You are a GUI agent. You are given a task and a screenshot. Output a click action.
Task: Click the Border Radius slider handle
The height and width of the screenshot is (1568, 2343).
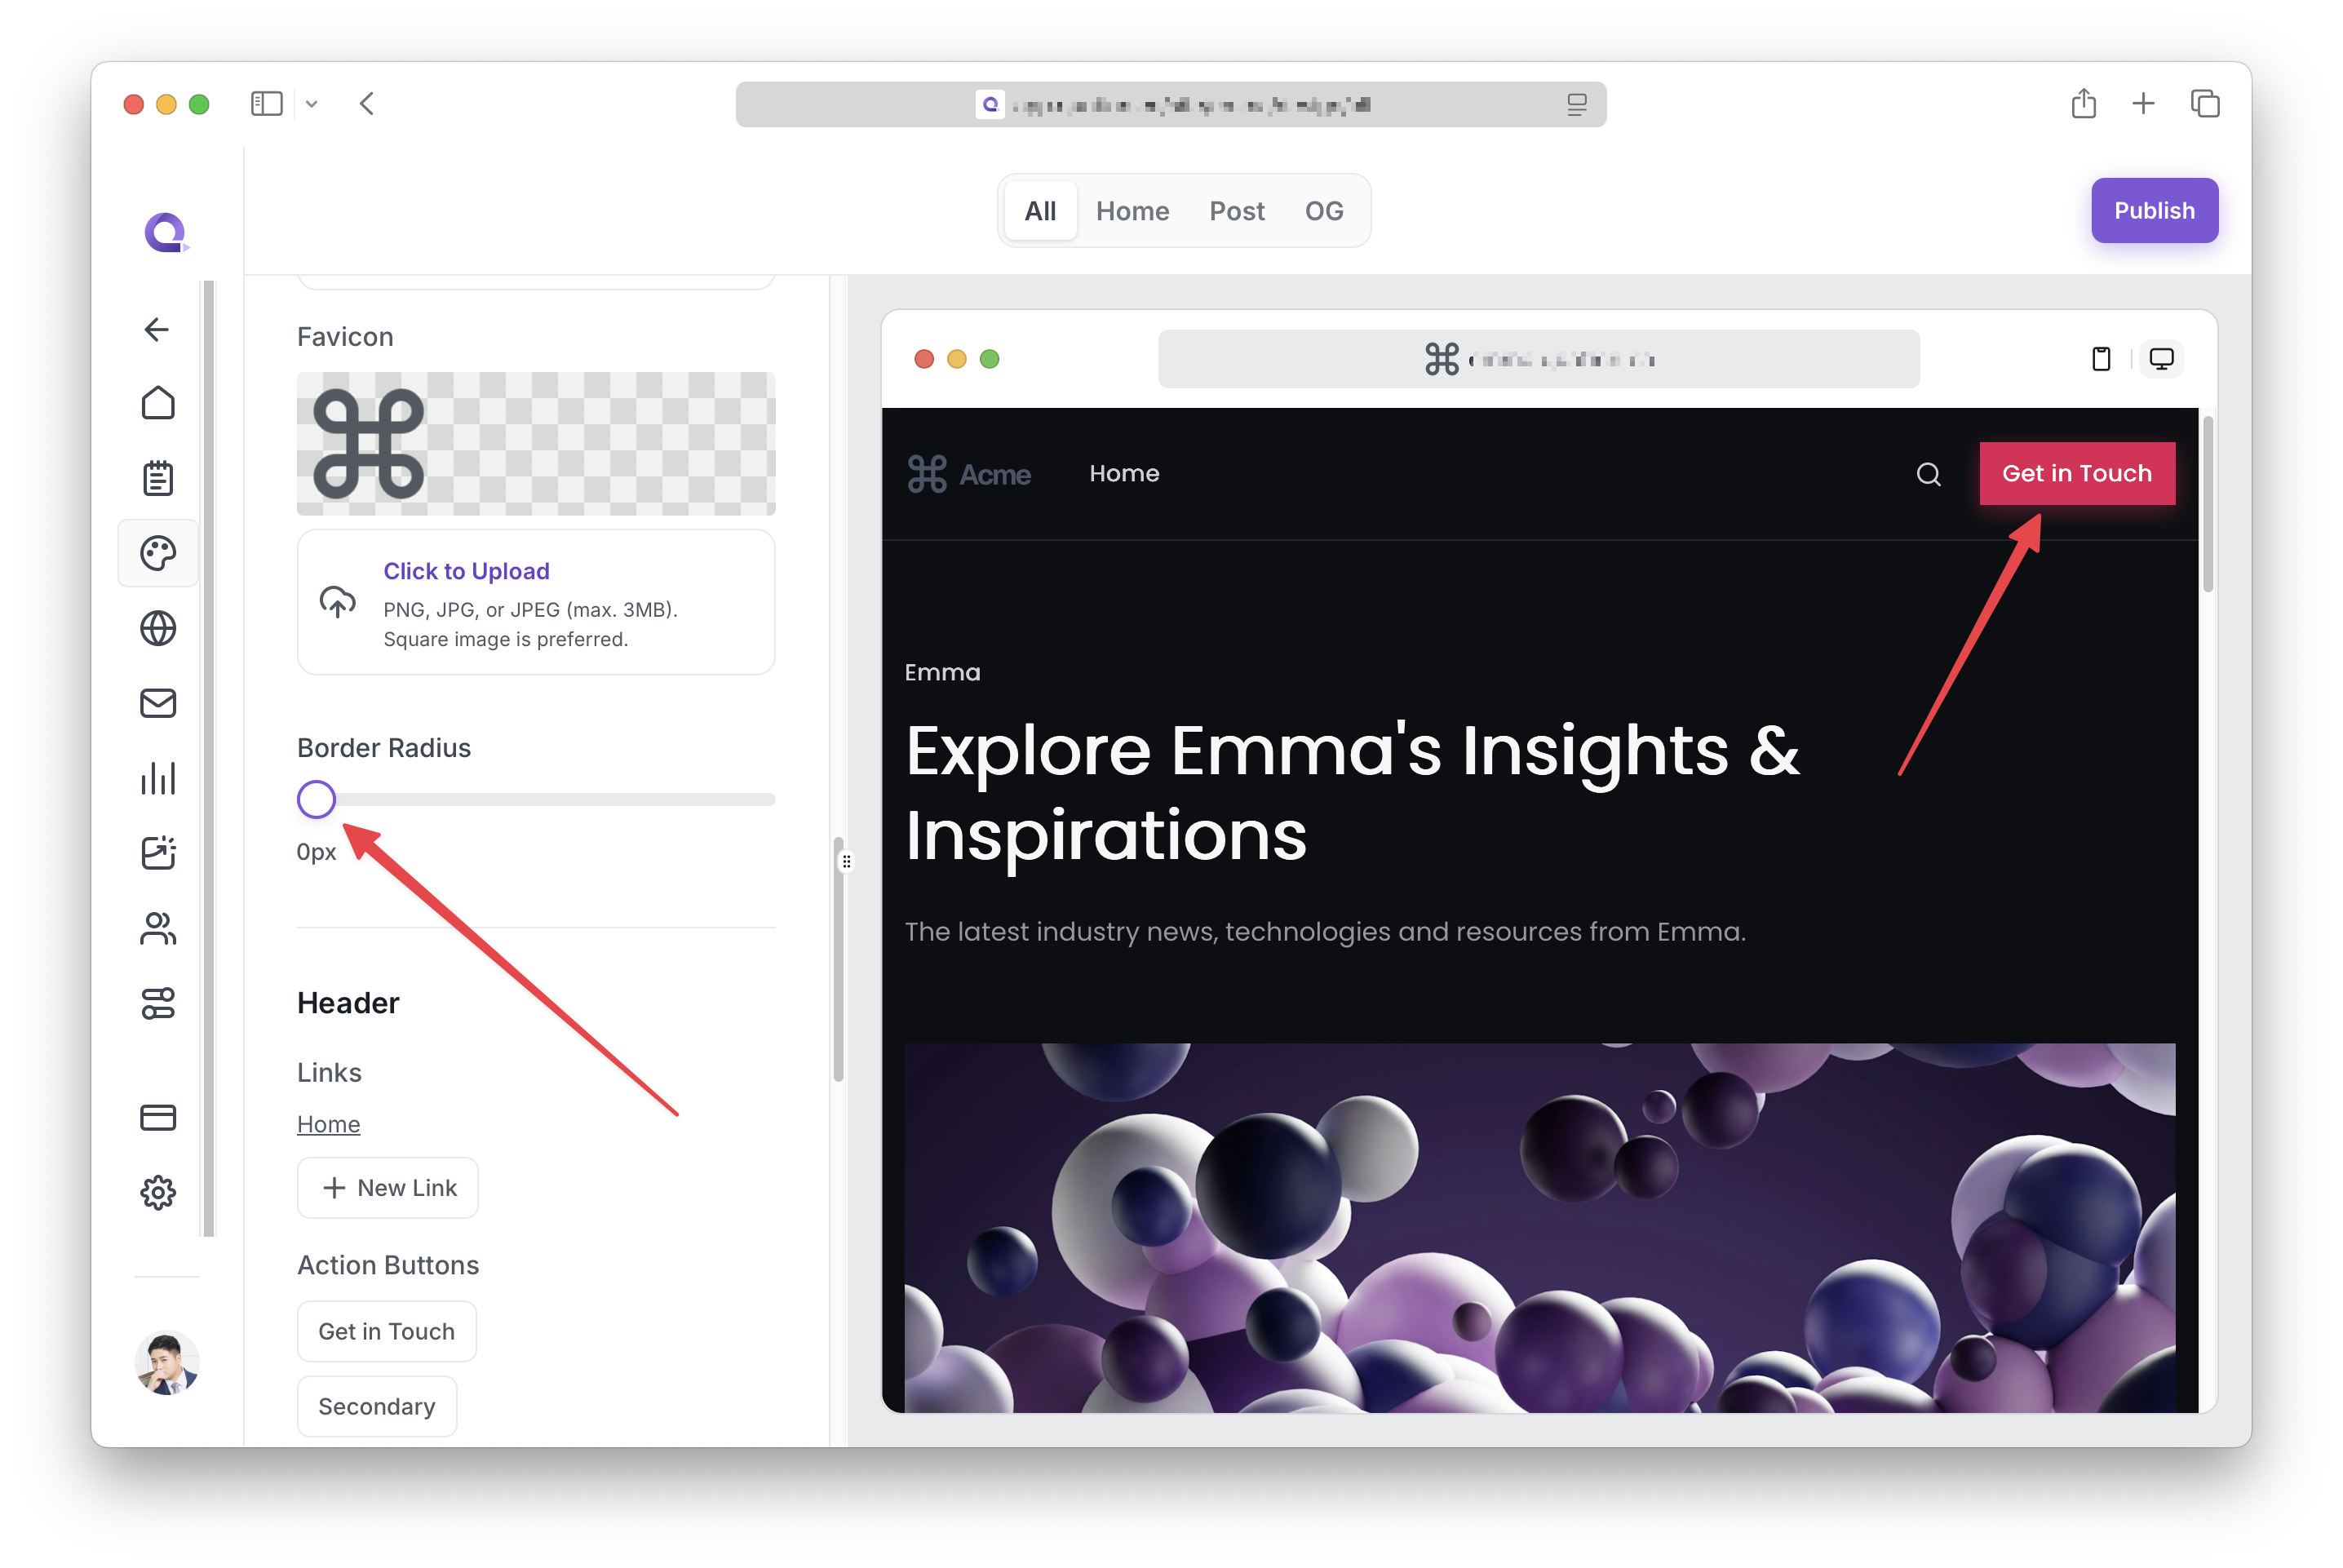tap(316, 799)
